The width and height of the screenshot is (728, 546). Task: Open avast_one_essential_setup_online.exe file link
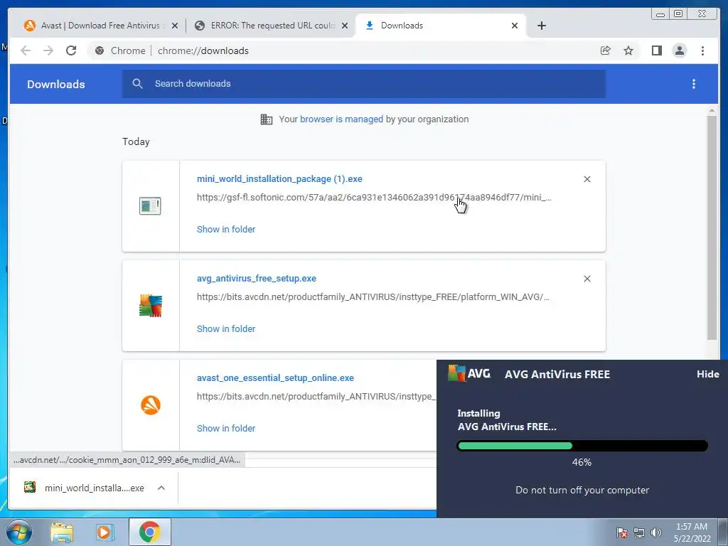coord(275,378)
